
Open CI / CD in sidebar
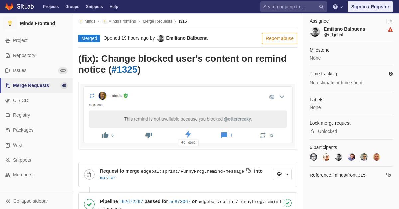pos(37,100)
